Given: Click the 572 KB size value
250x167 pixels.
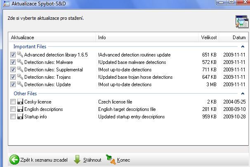Looking at the screenshot, I should [209, 62].
